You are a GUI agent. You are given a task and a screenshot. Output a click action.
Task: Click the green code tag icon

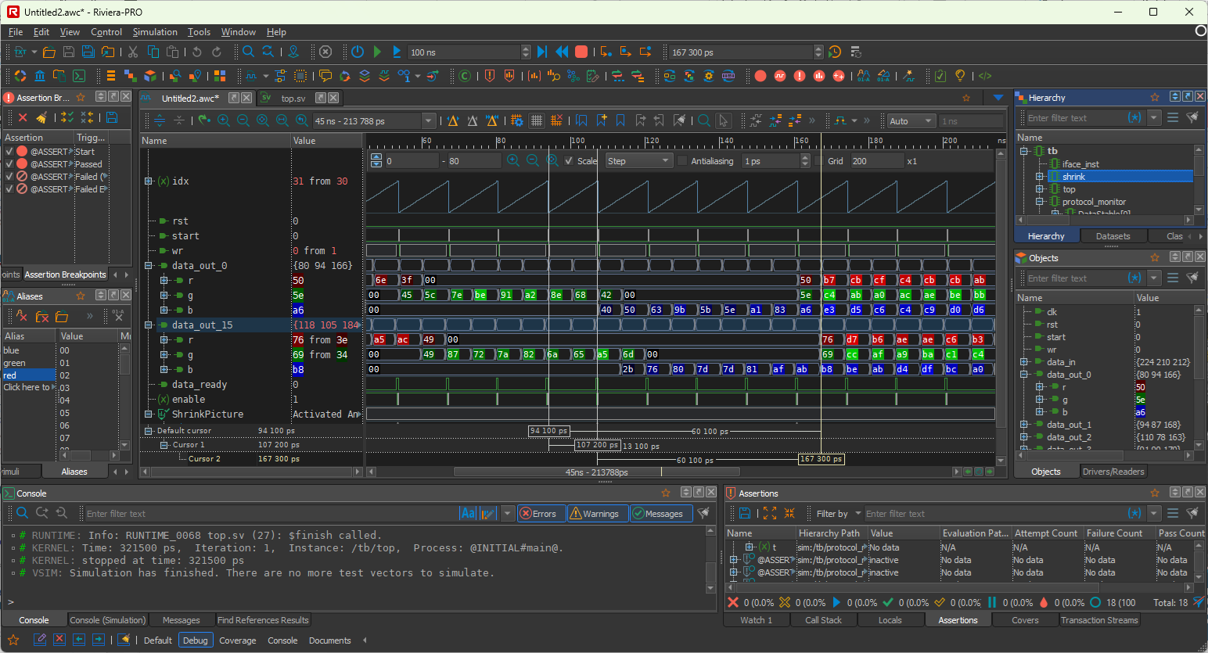[x=985, y=76]
